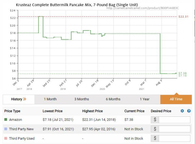
Task: Click Not in Stock for Third Party New
Action: pyautogui.click(x=134, y=129)
